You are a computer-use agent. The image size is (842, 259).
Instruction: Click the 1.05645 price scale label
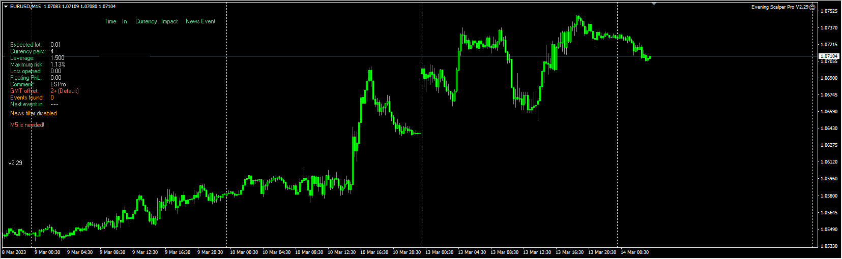pos(829,213)
